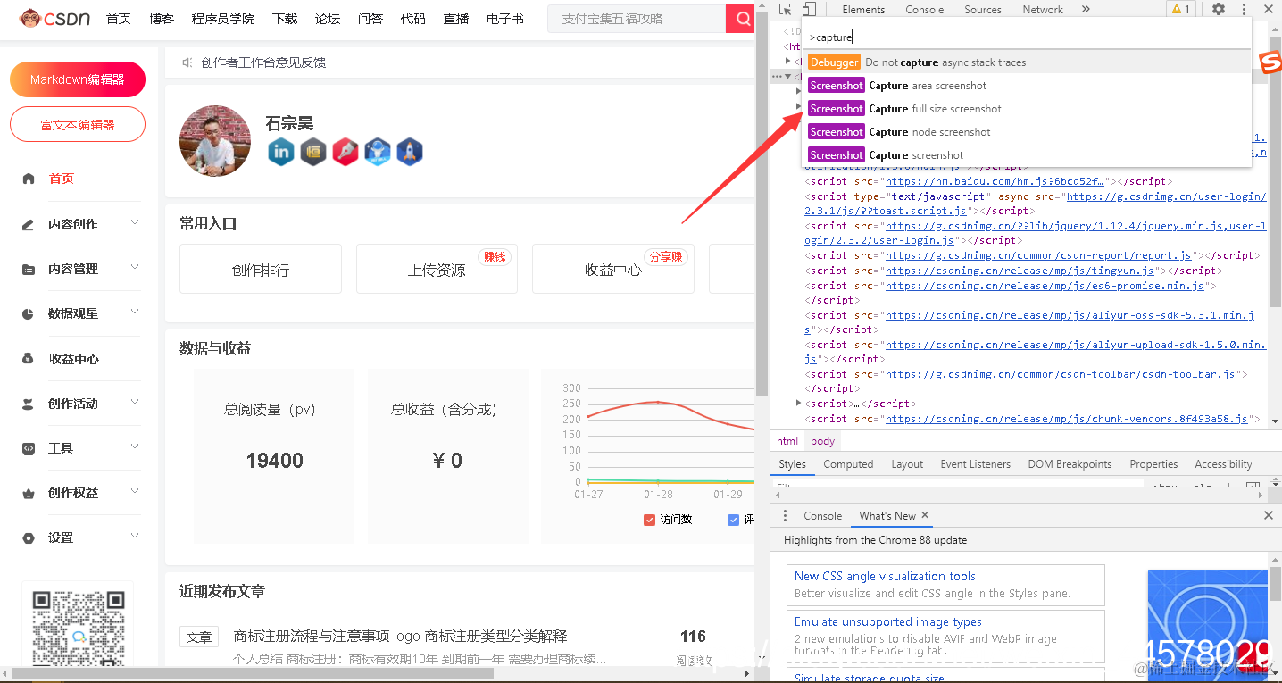Click the pencil icon beside 内容创作
1282x683 pixels.
coord(29,224)
